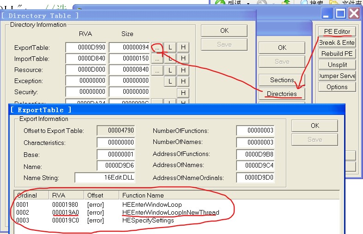Click the L button in the Exception row
The height and width of the screenshot is (234, 363).
pos(170,81)
